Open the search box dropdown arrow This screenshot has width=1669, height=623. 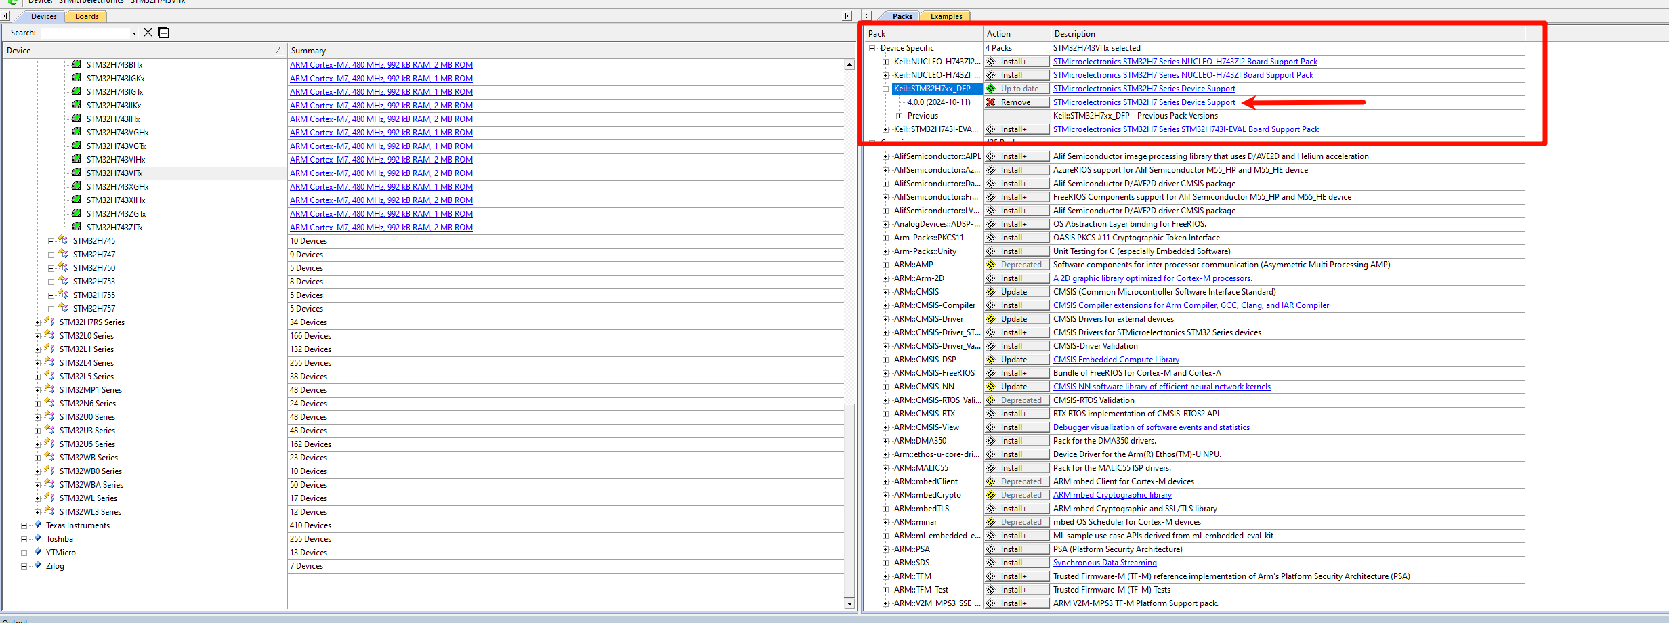pos(135,32)
